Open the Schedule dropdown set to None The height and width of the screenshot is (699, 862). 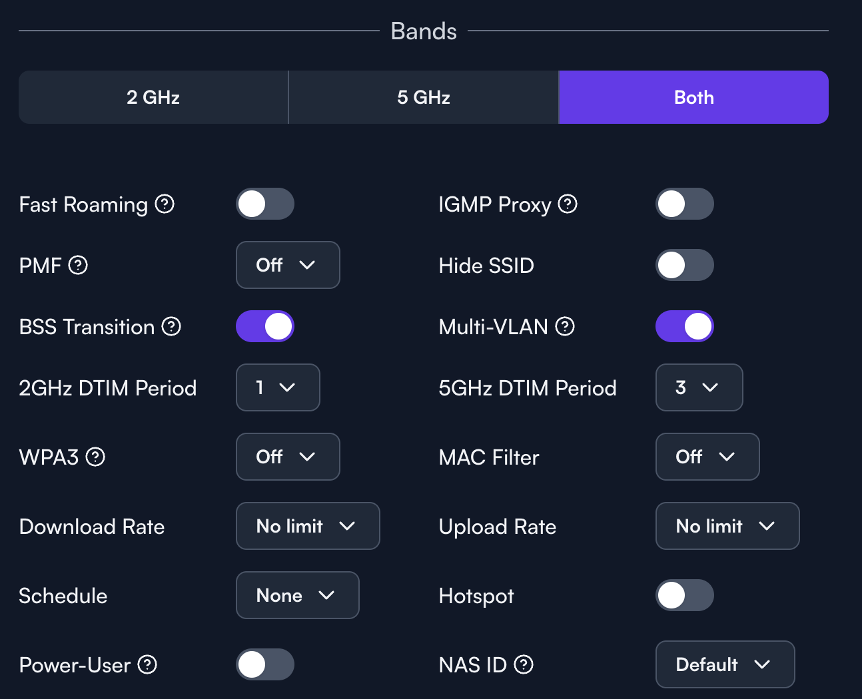coord(297,595)
